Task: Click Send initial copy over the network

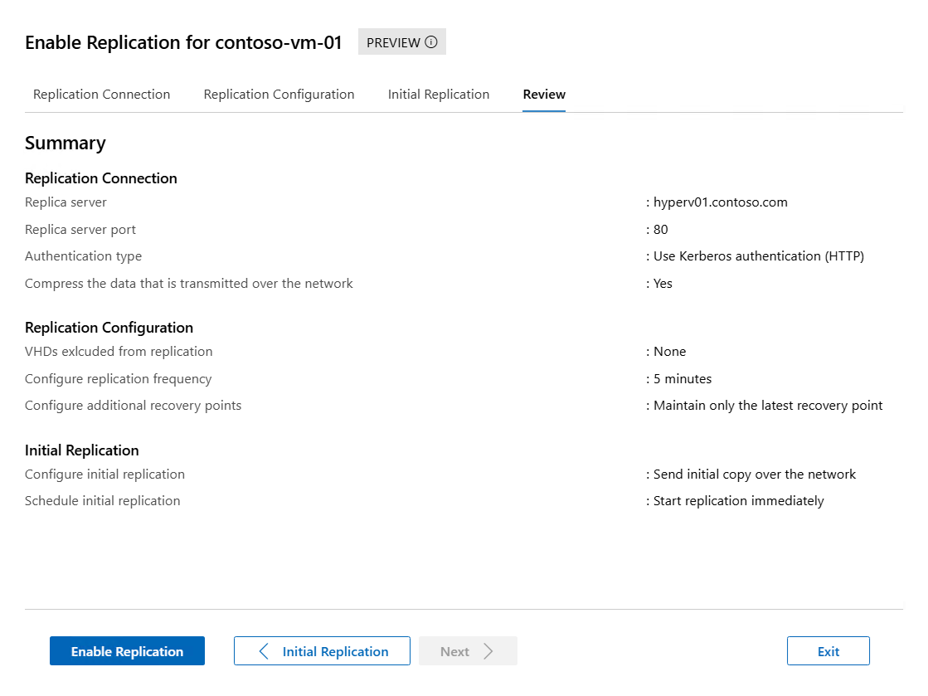Action: coord(754,475)
